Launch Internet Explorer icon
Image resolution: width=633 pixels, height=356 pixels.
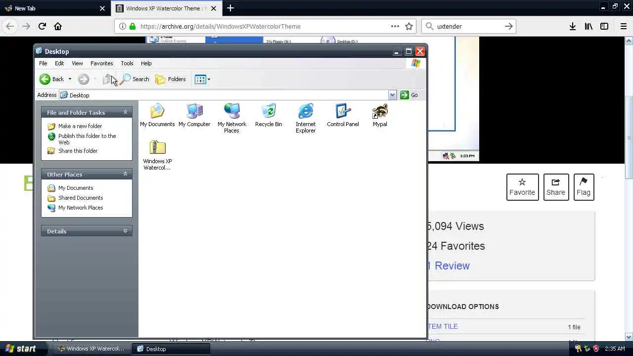(306, 118)
